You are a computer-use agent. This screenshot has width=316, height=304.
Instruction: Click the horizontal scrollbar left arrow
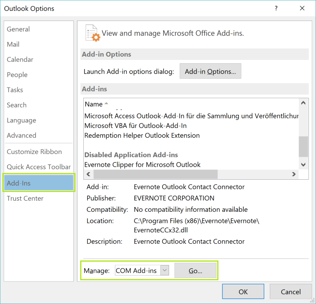point(88,174)
